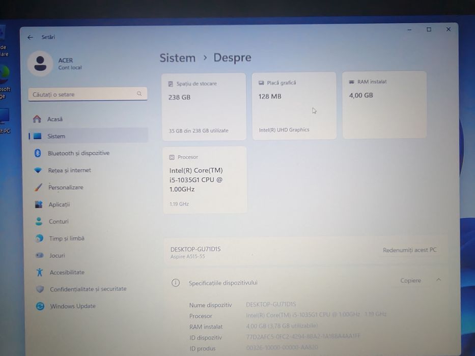Screen dimensions: 475x356
Task: Open Rețea și internet wifi icon
Action: (38, 170)
